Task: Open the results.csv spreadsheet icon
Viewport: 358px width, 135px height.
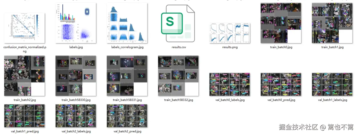Action: [x=178, y=23]
